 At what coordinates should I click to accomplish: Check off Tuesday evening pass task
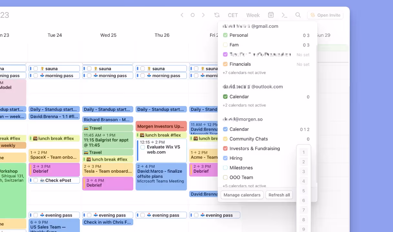[36, 215]
